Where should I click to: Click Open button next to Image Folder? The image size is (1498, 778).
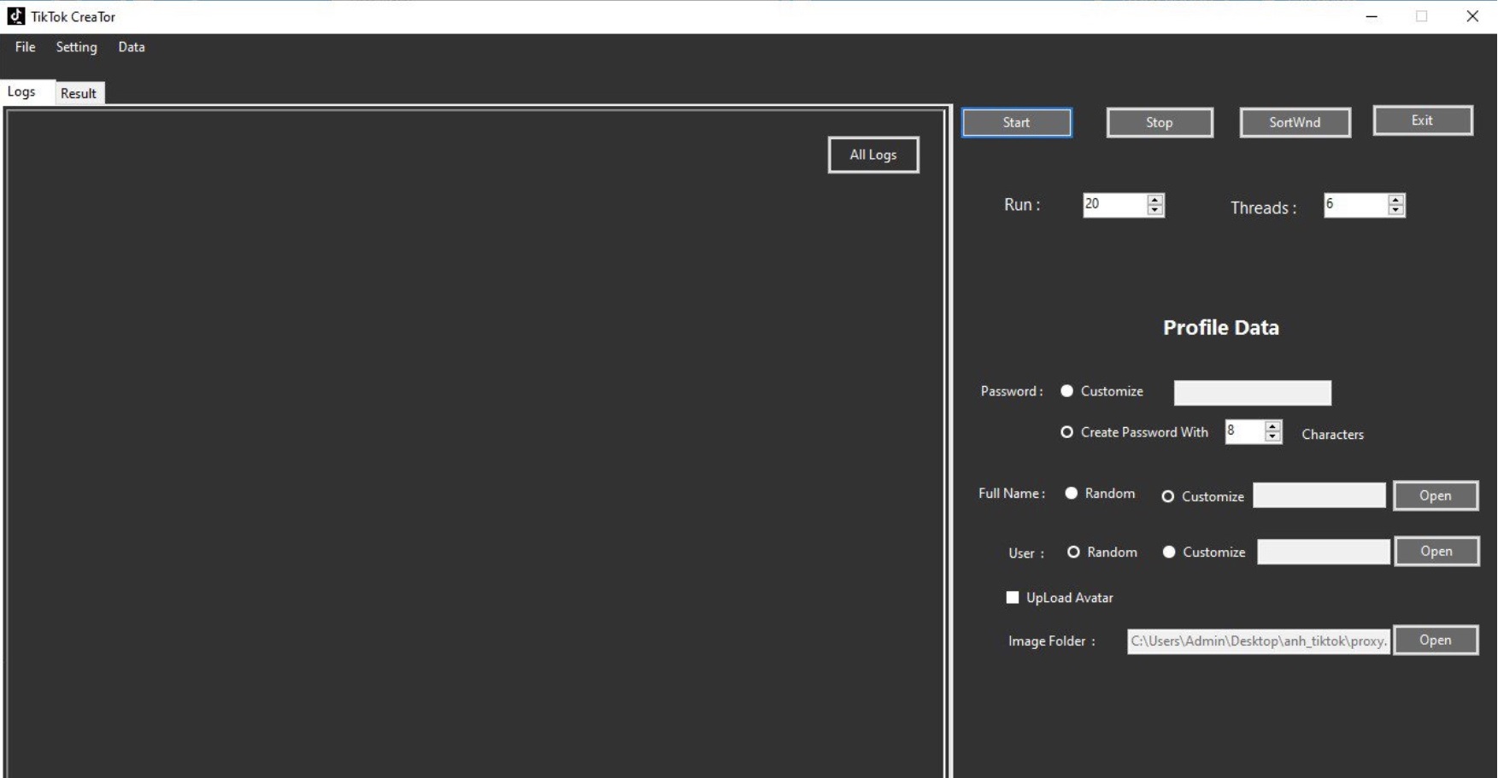point(1435,641)
